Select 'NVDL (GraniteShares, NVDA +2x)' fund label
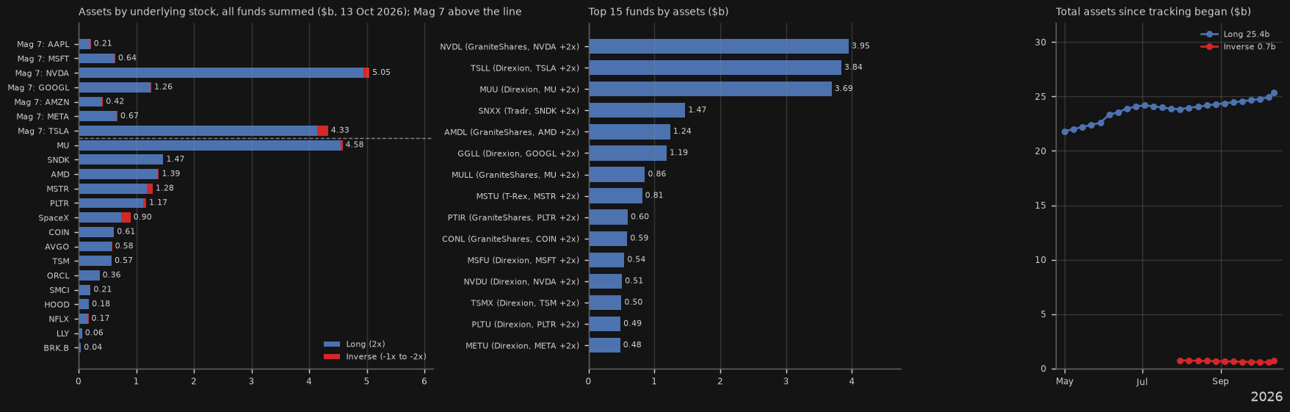Screen dimensions: 1290x412 click(510, 47)
